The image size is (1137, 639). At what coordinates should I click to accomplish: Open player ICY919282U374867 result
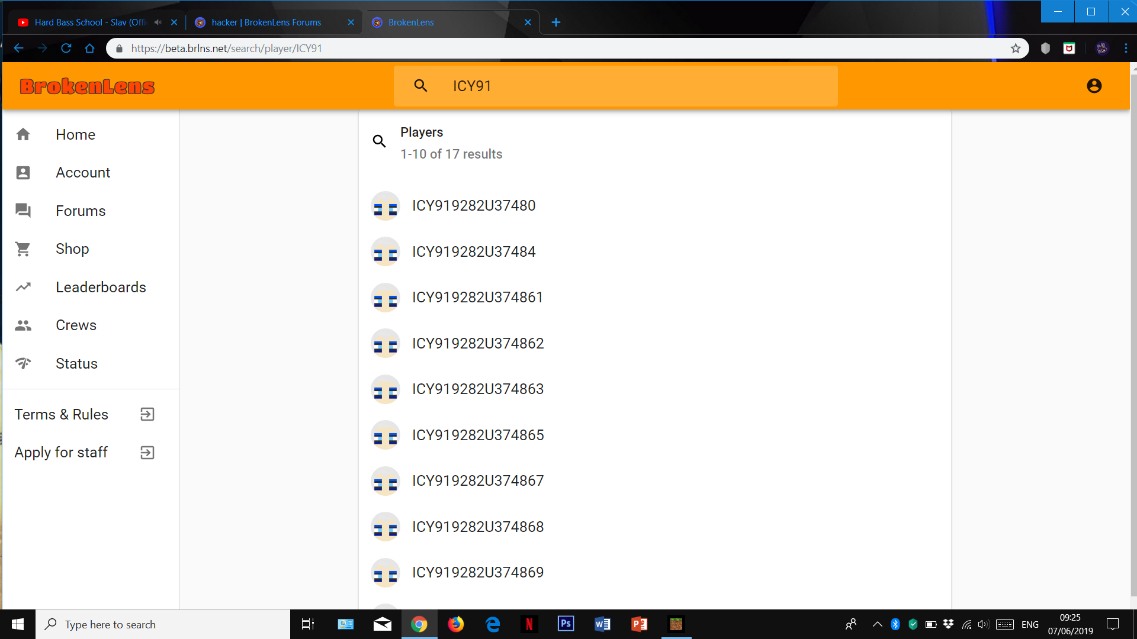click(x=654, y=481)
